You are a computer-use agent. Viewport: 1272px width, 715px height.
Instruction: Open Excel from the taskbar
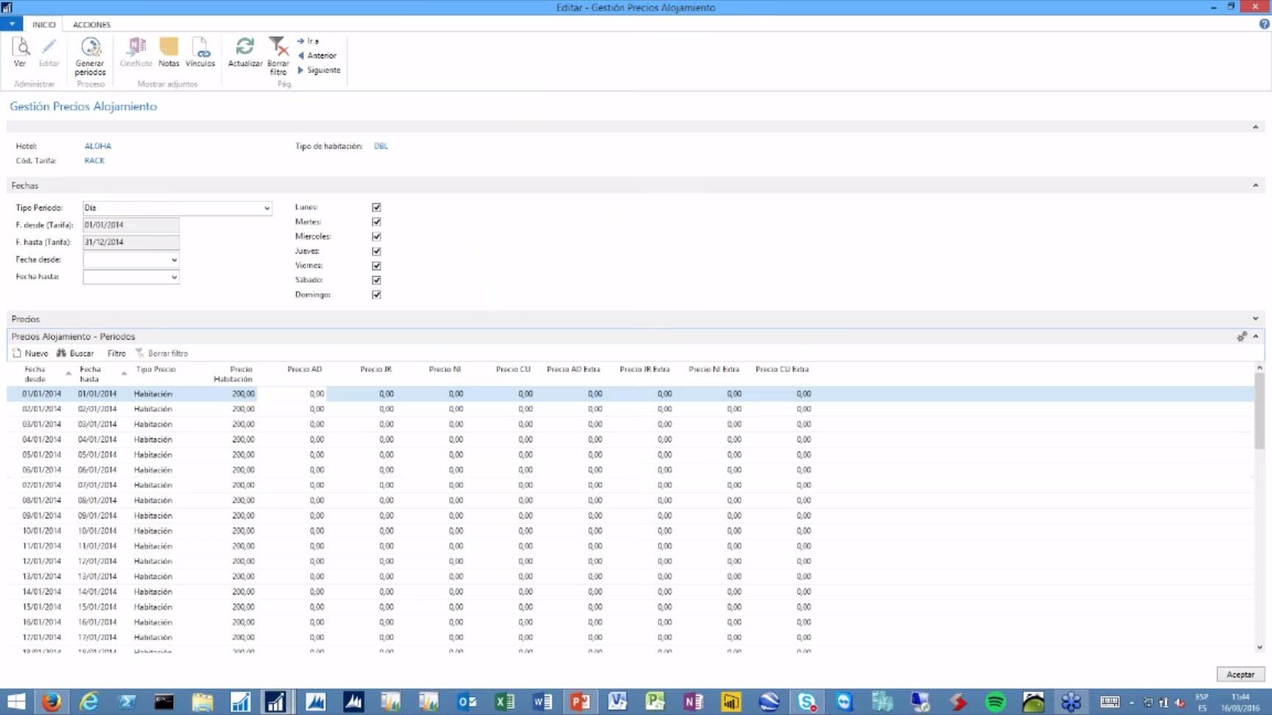[504, 702]
